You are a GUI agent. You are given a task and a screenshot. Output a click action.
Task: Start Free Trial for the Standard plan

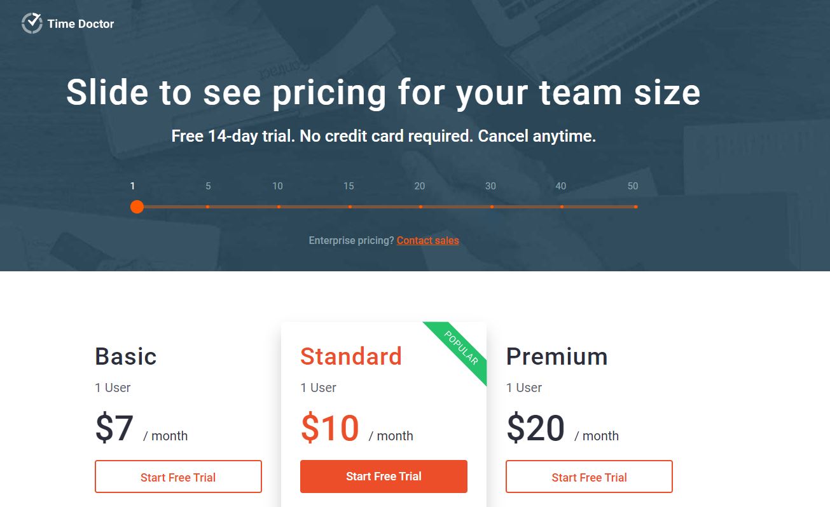tap(384, 477)
